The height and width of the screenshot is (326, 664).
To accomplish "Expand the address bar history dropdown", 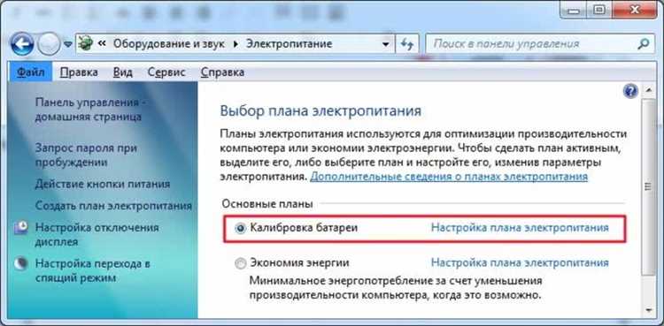I will [x=385, y=44].
